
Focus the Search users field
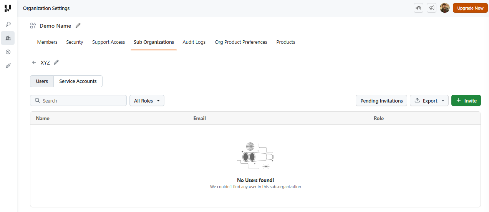point(78,101)
